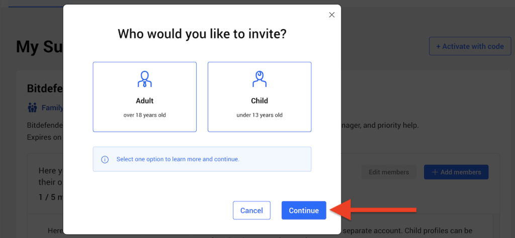Click the Add members label
Image resolution: width=515 pixels, height=238 pixels.
pyautogui.click(x=461, y=172)
